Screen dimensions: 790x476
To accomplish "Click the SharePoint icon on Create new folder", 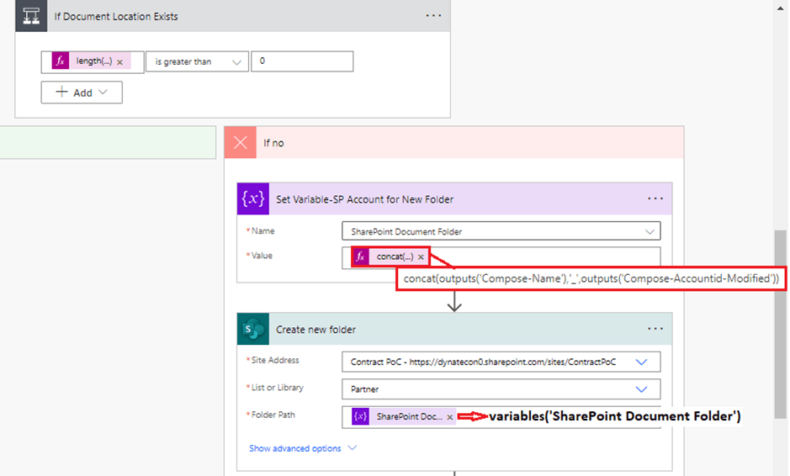I will pyautogui.click(x=253, y=330).
